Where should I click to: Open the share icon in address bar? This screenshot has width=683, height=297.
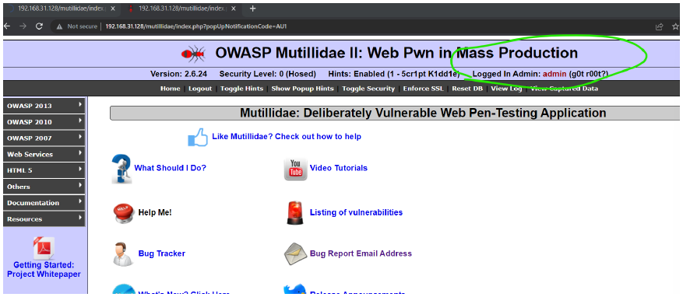[x=660, y=26]
